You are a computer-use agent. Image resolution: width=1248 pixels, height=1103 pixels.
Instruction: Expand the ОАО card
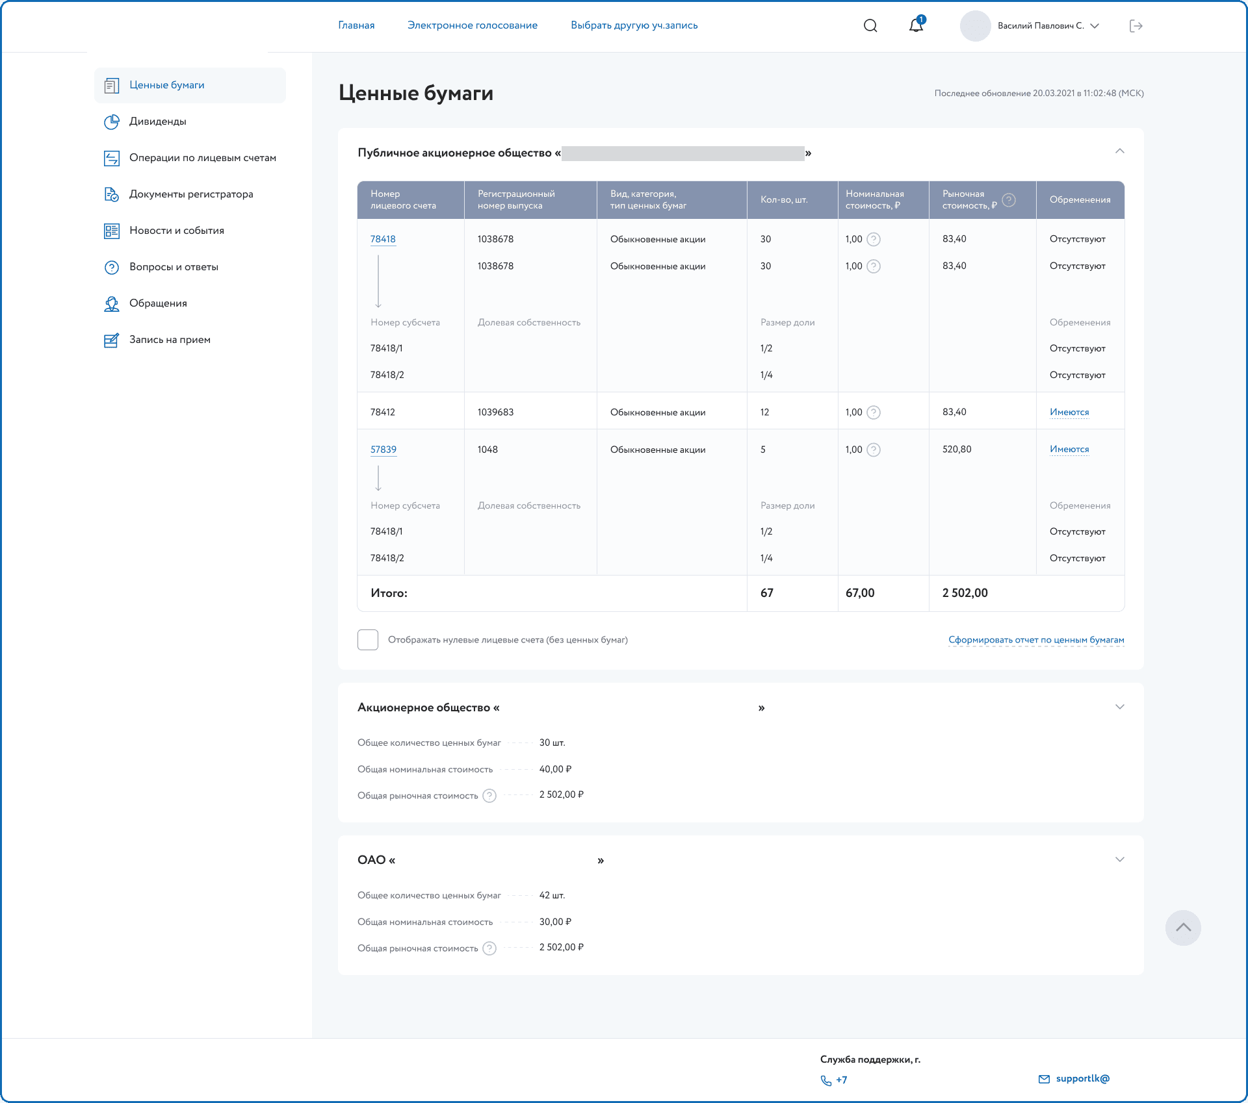coord(1119,859)
